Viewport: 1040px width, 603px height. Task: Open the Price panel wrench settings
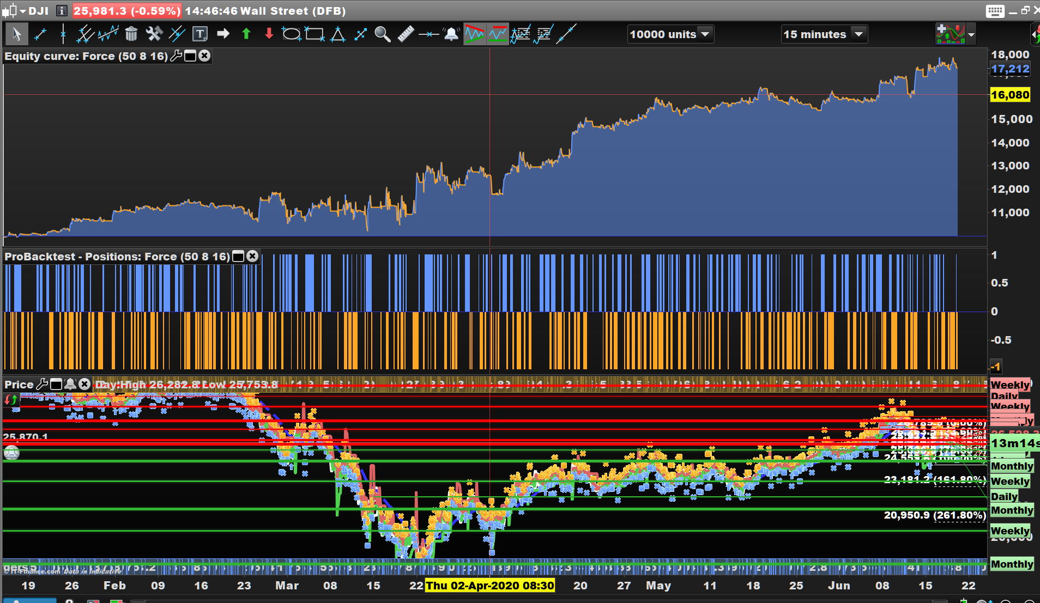(x=42, y=384)
